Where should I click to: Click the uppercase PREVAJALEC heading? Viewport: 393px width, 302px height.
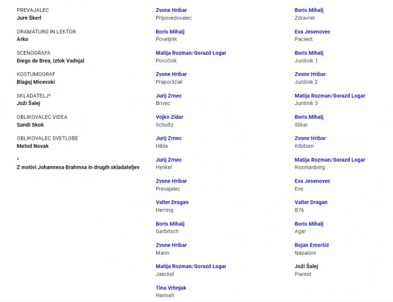(x=33, y=10)
